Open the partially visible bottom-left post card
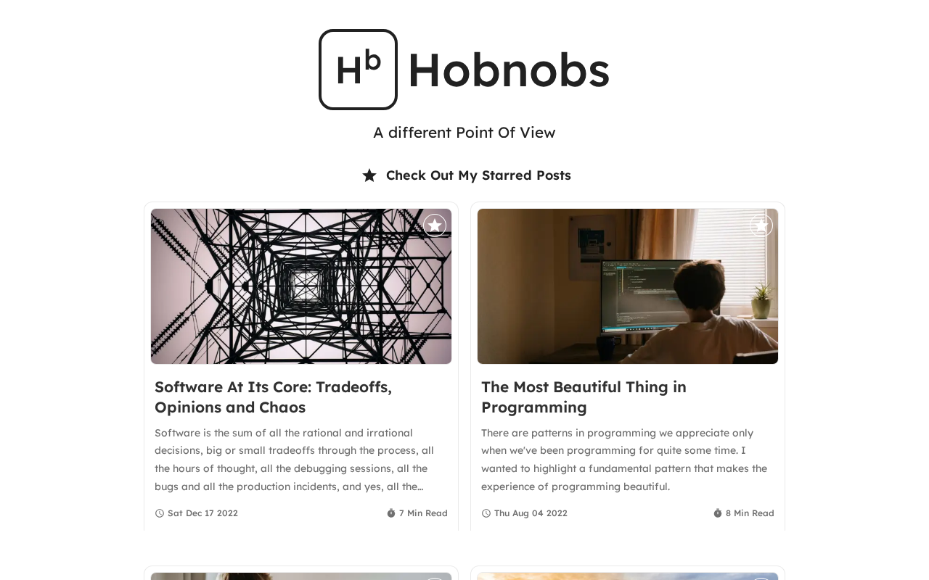 [x=301, y=573]
